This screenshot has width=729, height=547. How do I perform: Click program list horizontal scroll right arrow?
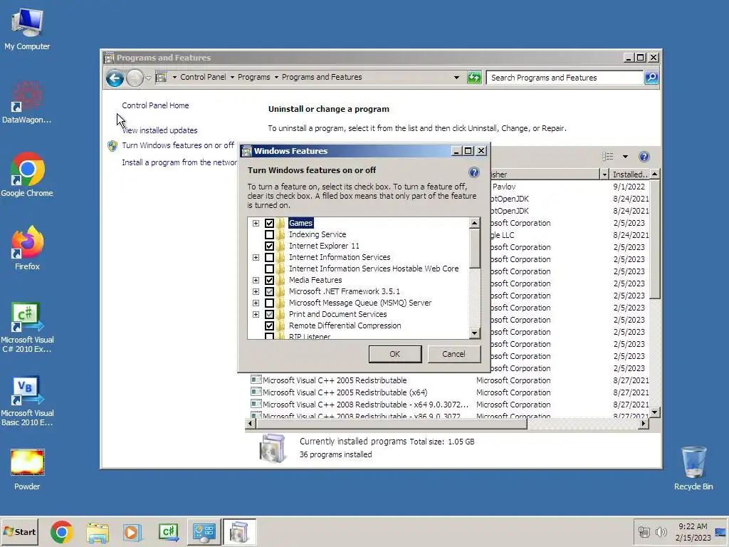644,423
